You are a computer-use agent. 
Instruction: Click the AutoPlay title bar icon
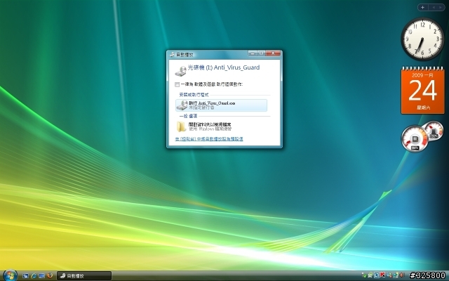pyautogui.click(x=172, y=55)
